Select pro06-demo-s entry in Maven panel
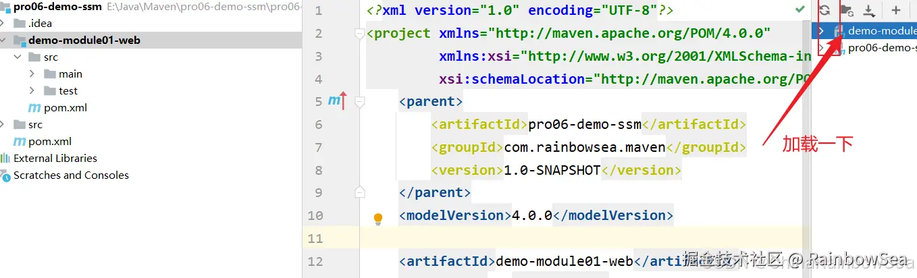The height and width of the screenshot is (278, 917). click(x=883, y=48)
